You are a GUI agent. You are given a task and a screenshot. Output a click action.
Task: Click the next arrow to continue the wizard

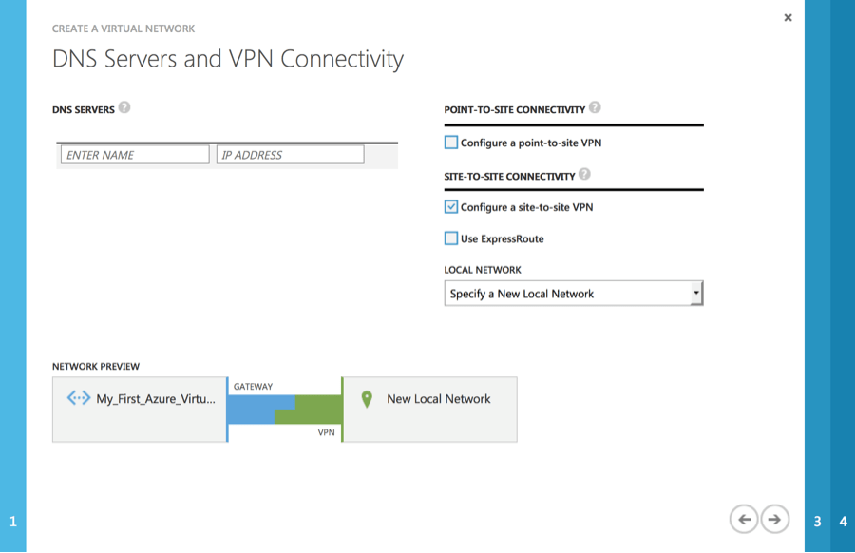(774, 519)
